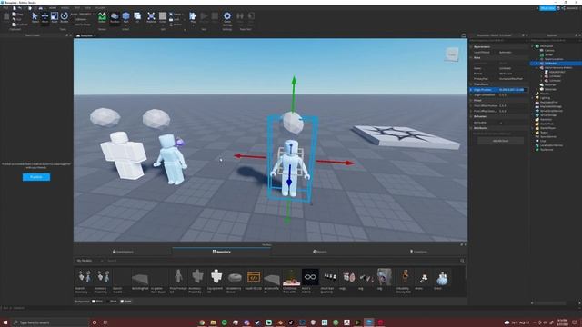Collapse the Appearance section in Properties
582x327 pixels.
[x=471, y=47]
